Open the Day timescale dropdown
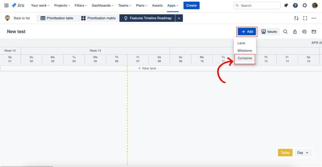This screenshot has width=322, height=167. point(303,153)
